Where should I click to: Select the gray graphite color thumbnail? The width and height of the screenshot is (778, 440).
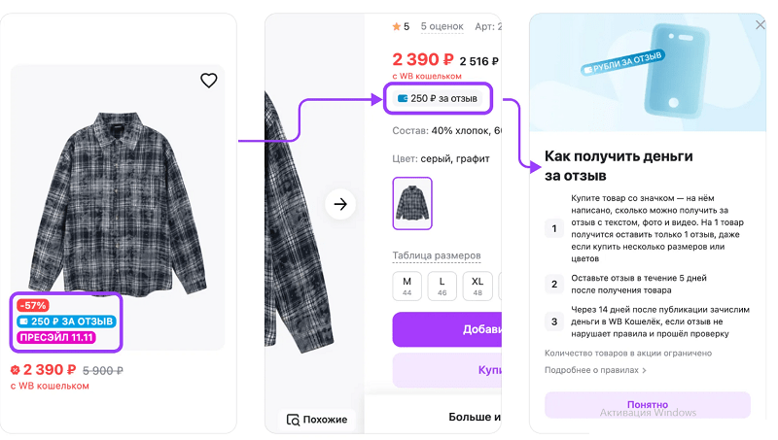[412, 203]
